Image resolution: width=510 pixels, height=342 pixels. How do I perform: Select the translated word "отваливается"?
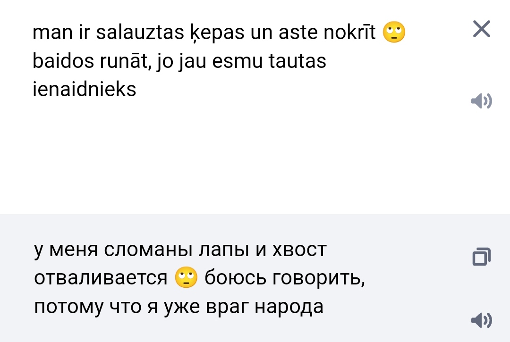click(101, 278)
